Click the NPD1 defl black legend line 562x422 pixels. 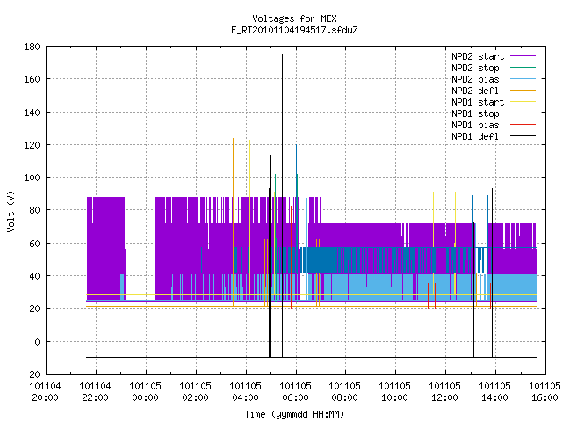tap(522, 136)
